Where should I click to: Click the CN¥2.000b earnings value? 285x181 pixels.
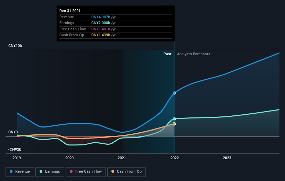coord(101,23)
